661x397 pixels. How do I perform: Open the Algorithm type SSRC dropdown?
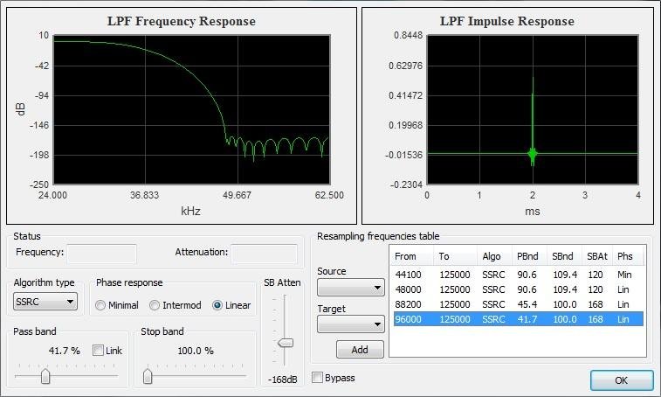pos(45,302)
